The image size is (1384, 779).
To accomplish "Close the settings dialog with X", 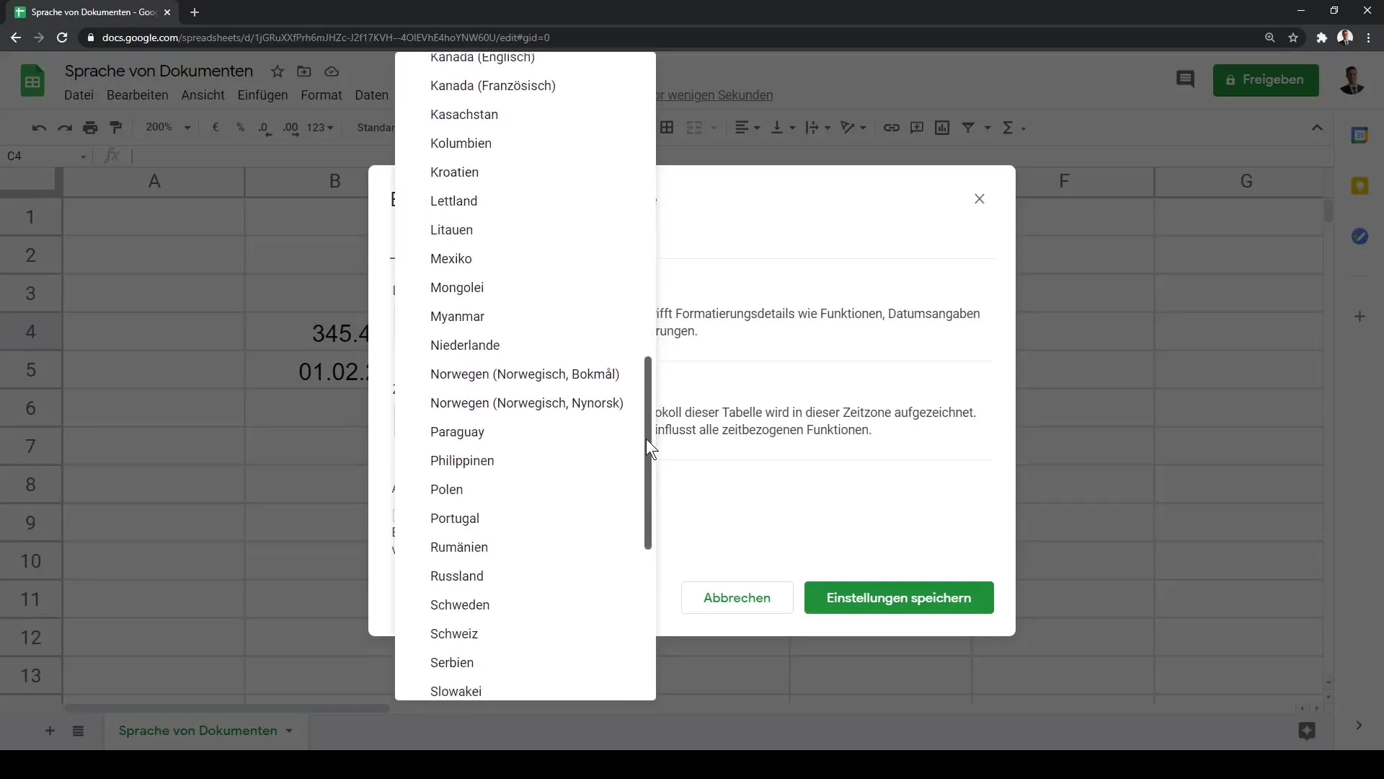I will tap(979, 199).
